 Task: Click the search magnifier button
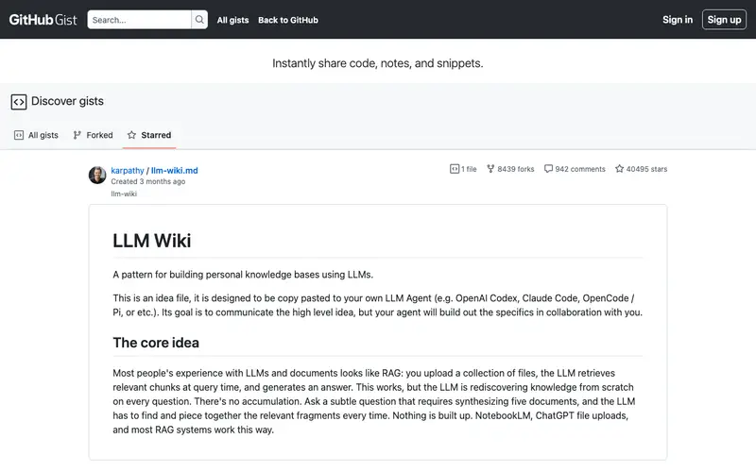(x=199, y=20)
